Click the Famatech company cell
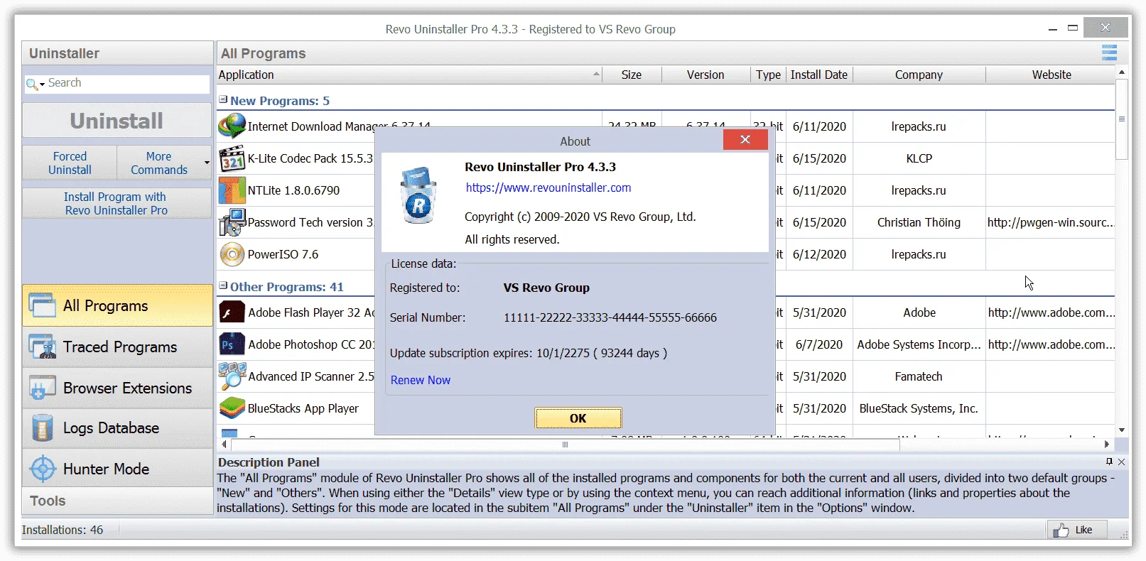 [x=919, y=376]
